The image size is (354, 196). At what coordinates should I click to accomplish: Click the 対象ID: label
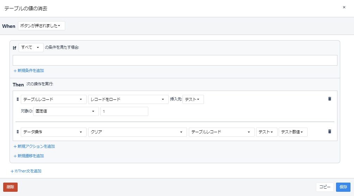[27, 111]
